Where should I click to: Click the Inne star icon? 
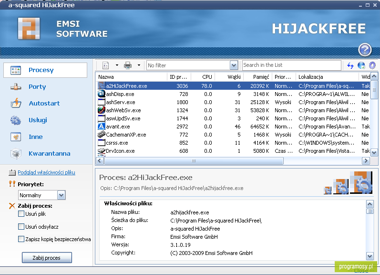click(x=16, y=137)
